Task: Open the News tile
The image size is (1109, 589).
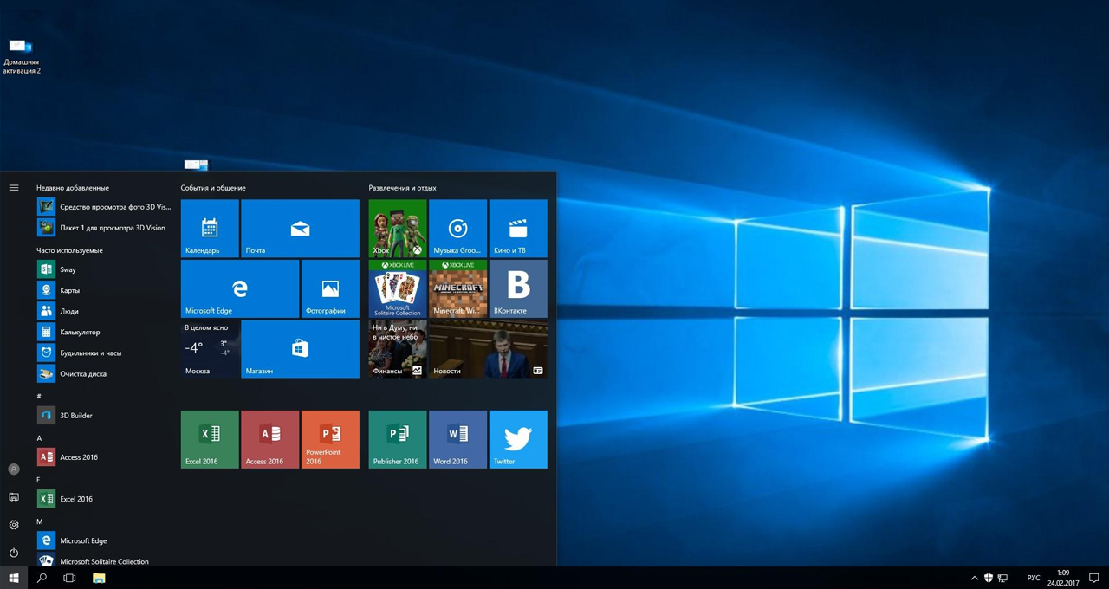Action: [488, 349]
